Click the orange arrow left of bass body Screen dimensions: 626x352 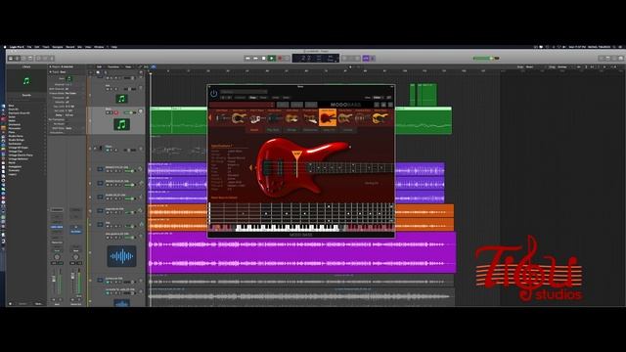250,168
